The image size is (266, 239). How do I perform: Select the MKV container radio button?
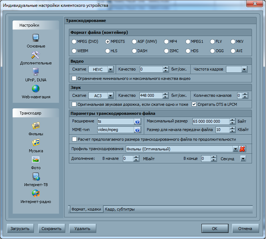tap(233, 41)
